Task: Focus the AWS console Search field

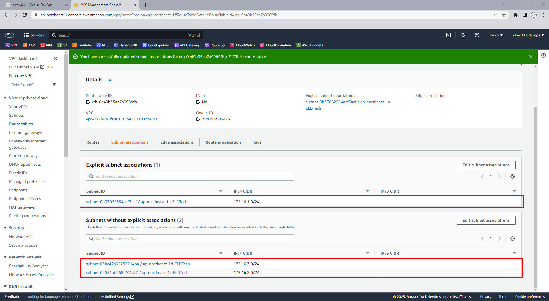Action: [126, 35]
